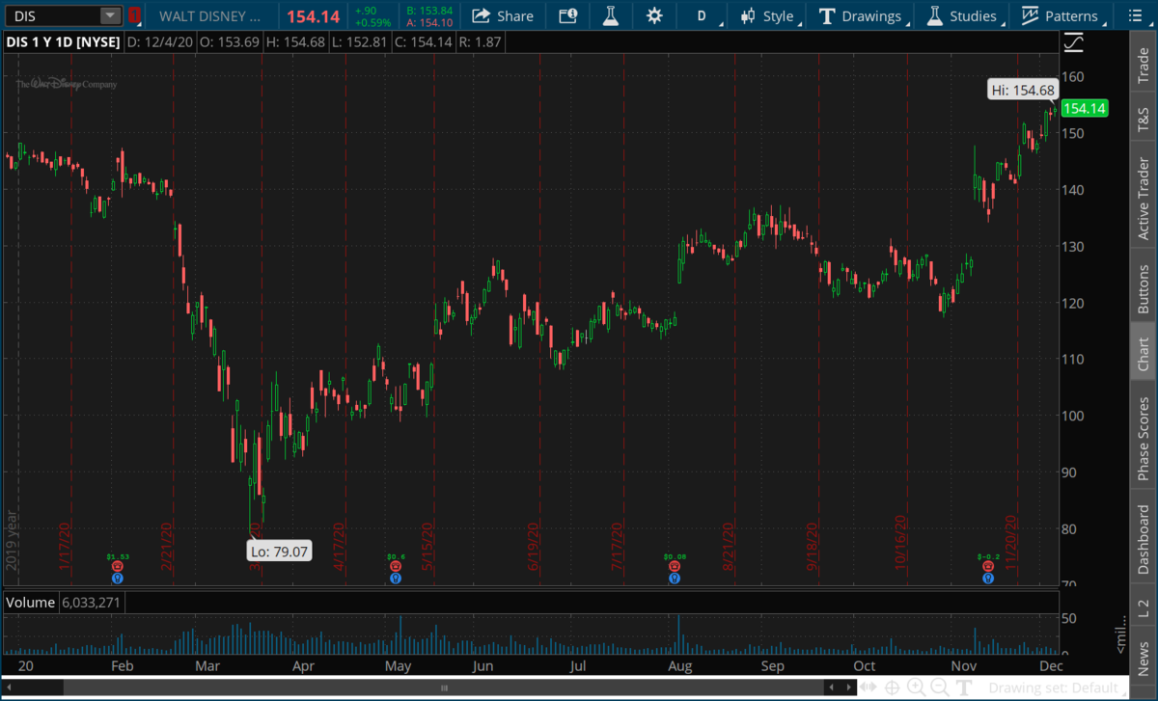Open the Share menu

503,15
